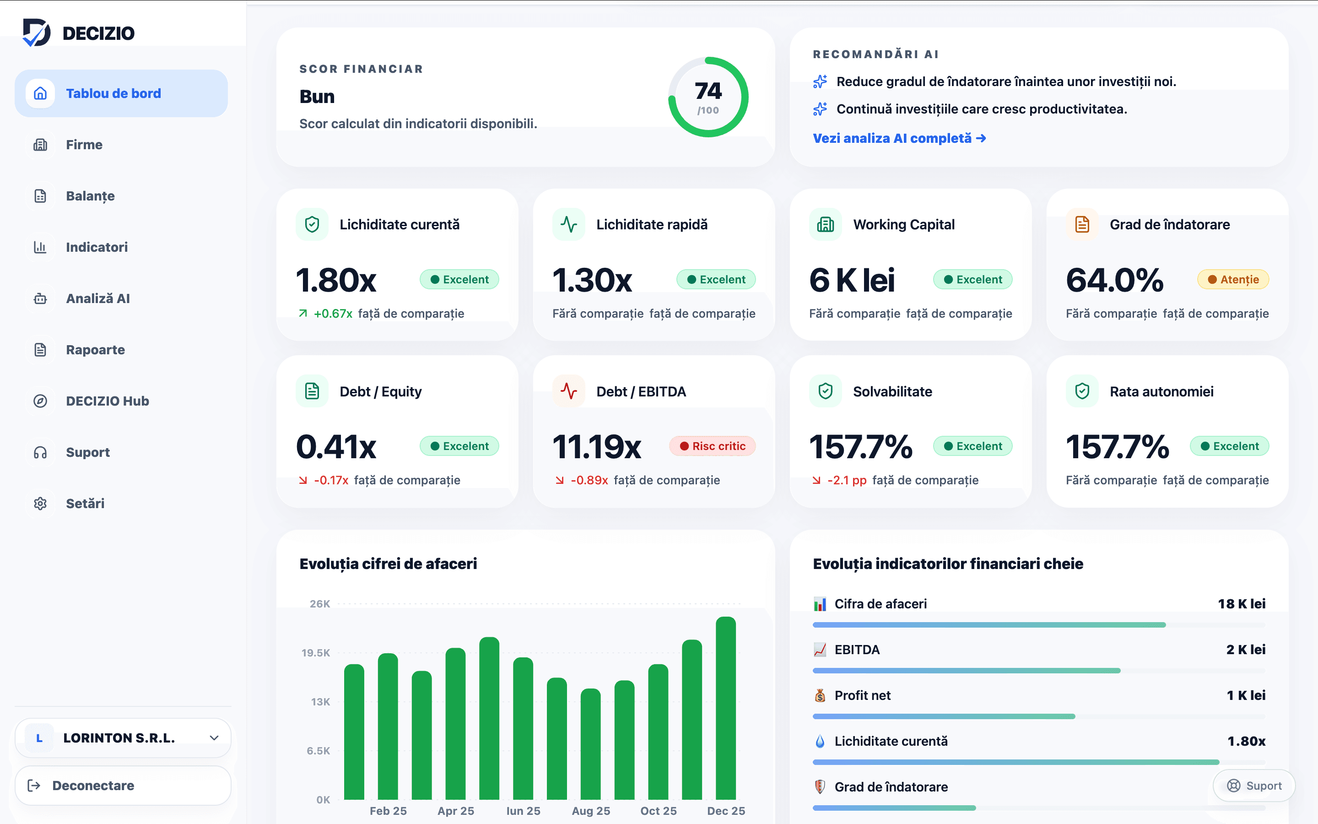Viewport: 1318px width, 824px height.
Task: Click the '18 K lei' Cifra de afaceri value
Action: [1242, 604]
